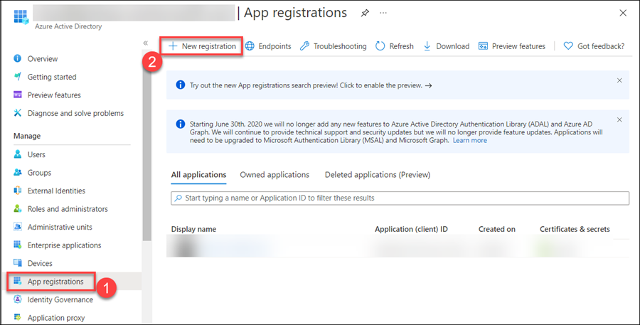Open Preview features in sidebar
Viewport: 640px width, 325px height.
pos(54,95)
